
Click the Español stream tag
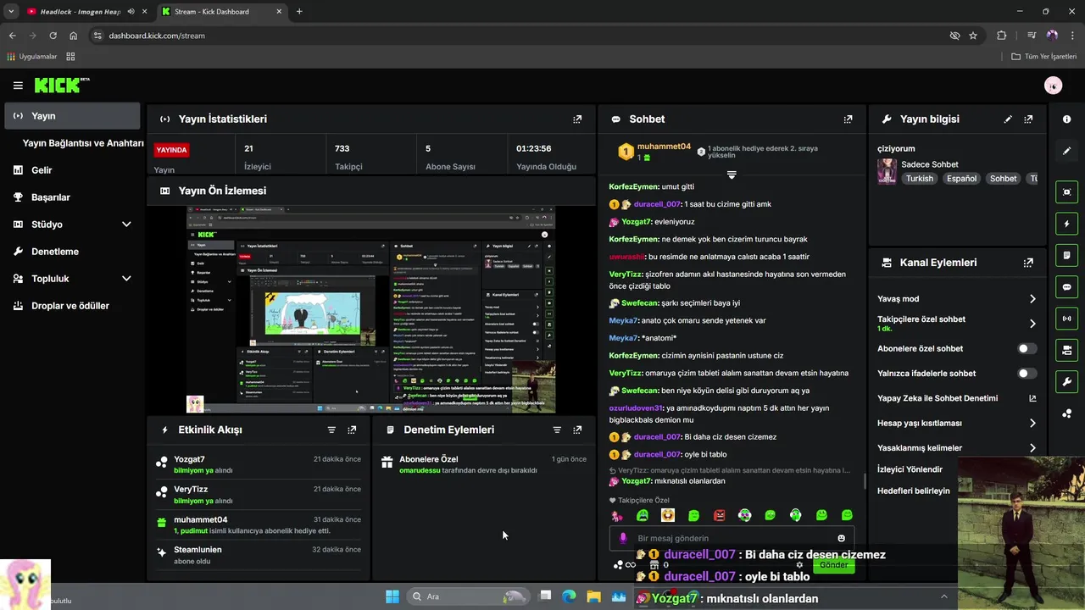coord(961,179)
